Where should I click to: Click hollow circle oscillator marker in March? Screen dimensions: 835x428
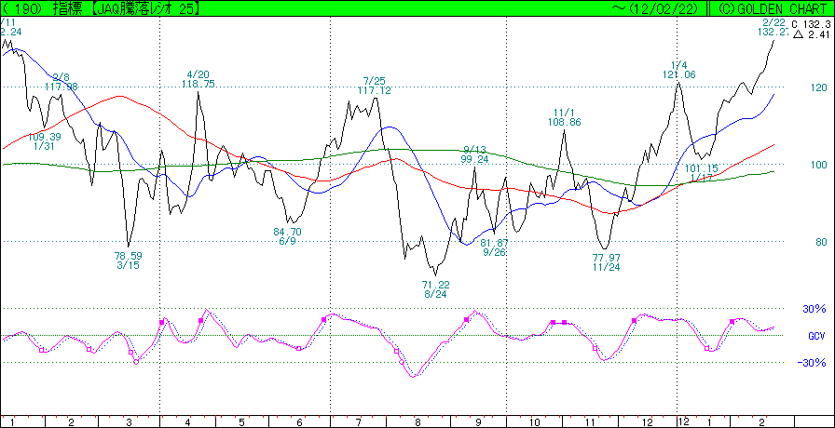click(136, 362)
